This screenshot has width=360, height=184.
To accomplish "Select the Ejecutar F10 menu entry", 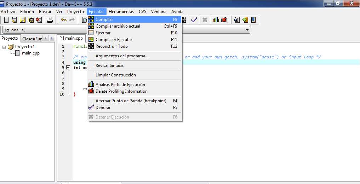I will [135, 33].
